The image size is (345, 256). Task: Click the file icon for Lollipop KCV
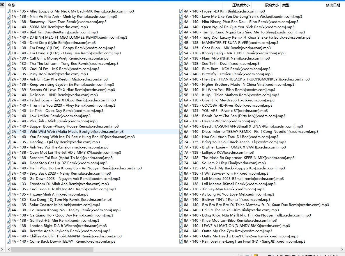tap(181, 153)
